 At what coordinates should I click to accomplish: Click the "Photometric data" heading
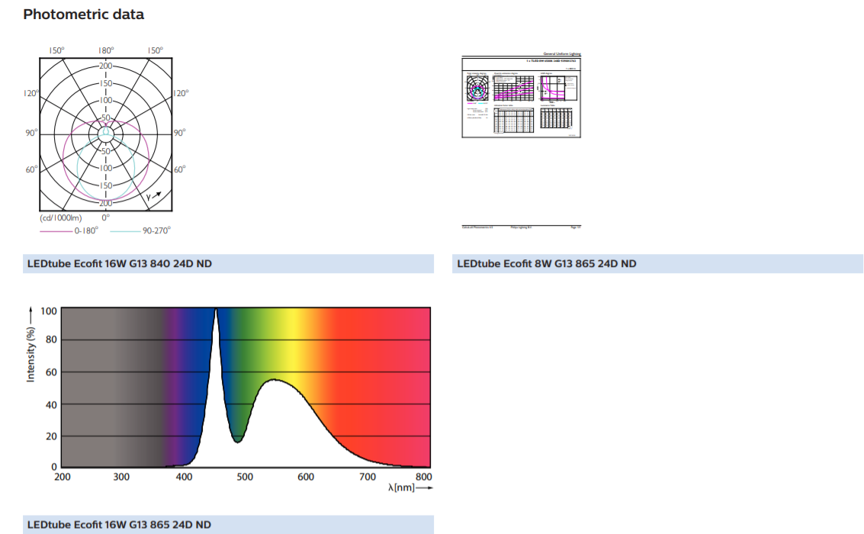(x=84, y=14)
